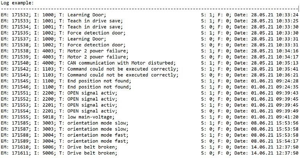Click log entry EM 171533 Teach in drive save
Image resolution: width=300 pixels, height=158 pixels.
tap(150, 21)
